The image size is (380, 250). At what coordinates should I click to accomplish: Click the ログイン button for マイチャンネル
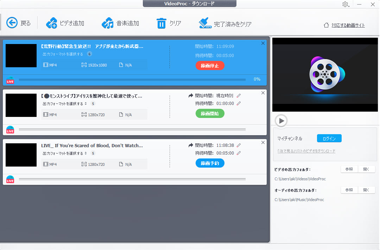[x=329, y=138]
